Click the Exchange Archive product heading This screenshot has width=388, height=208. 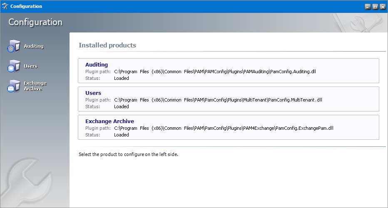109,121
